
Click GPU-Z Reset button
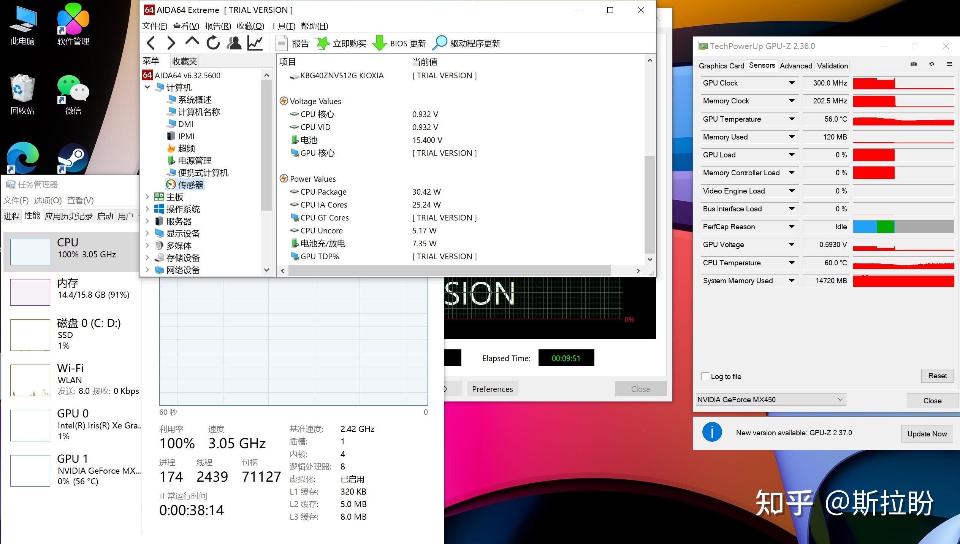coord(937,376)
